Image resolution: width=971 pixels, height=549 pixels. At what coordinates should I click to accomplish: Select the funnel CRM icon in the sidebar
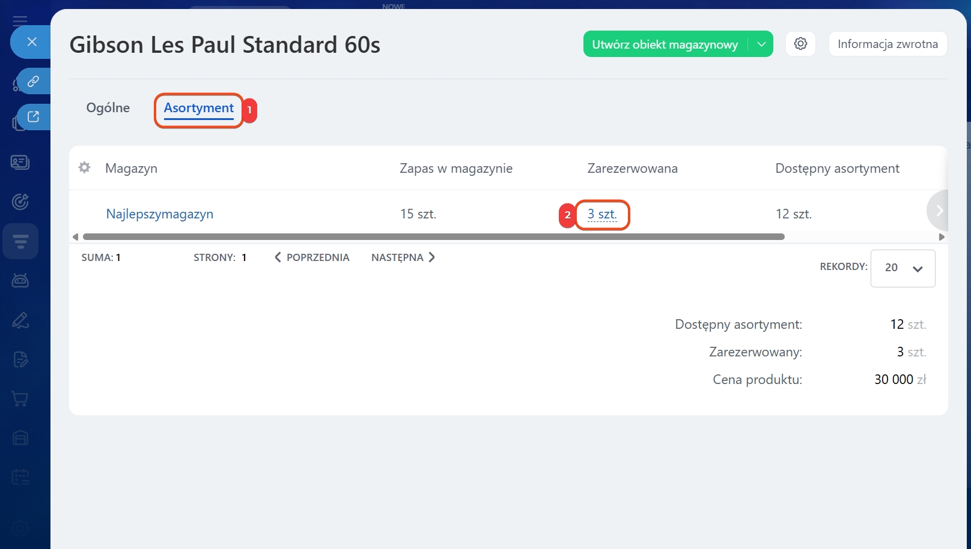pos(20,241)
